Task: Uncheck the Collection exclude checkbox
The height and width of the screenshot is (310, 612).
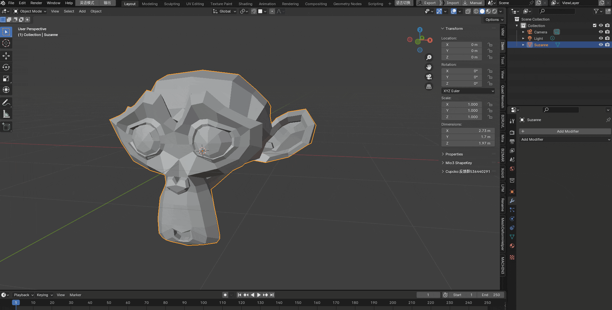Action: click(594, 25)
